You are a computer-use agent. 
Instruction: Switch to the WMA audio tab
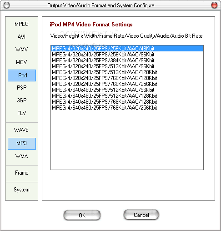(x=21, y=156)
